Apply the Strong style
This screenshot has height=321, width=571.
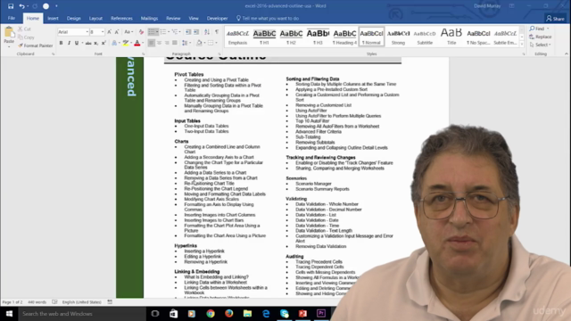pos(398,37)
